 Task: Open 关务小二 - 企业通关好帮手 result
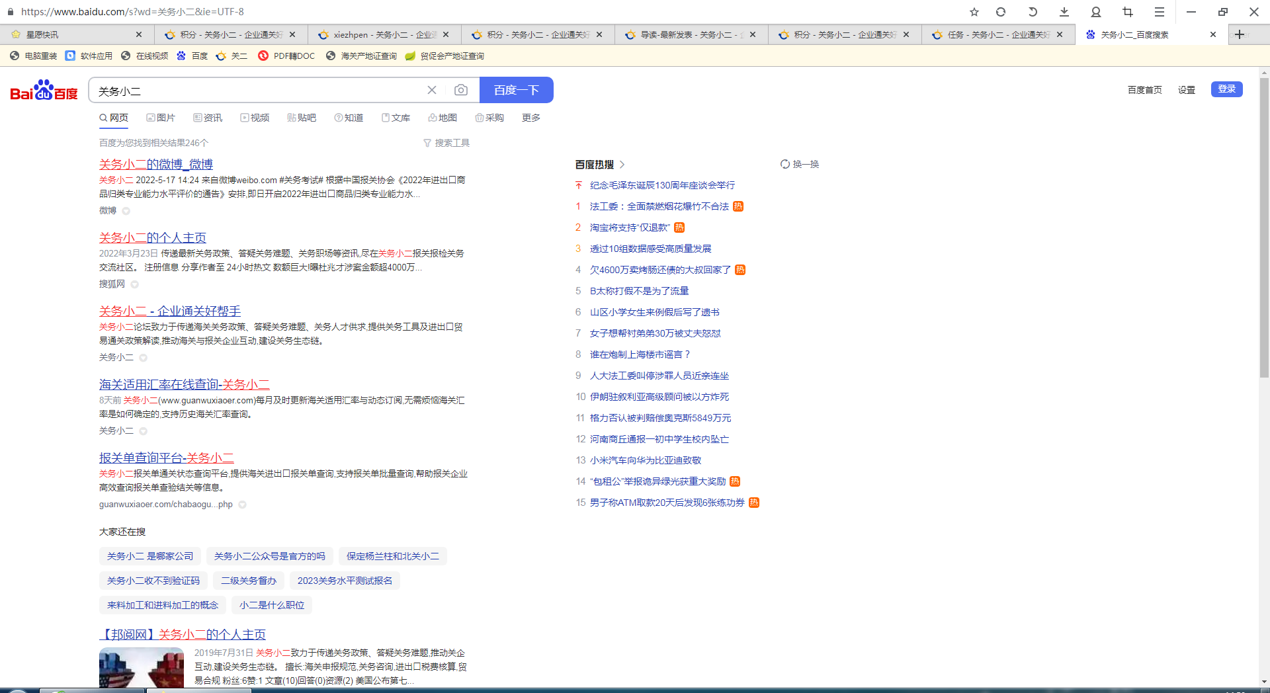[170, 311]
